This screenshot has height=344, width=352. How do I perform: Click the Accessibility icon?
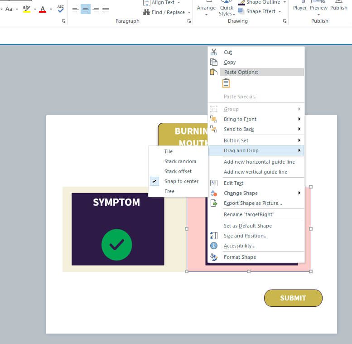[x=214, y=246]
